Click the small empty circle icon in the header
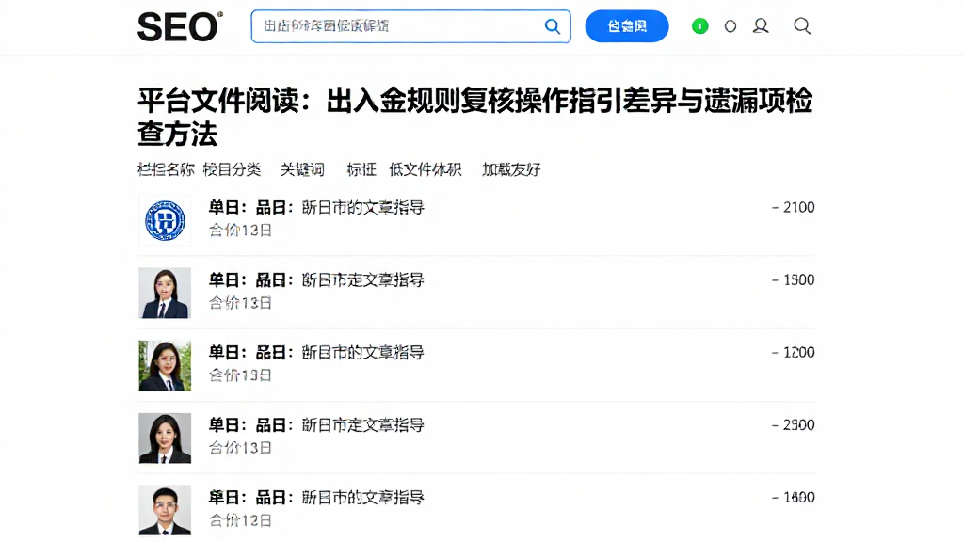 [x=731, y=26]
